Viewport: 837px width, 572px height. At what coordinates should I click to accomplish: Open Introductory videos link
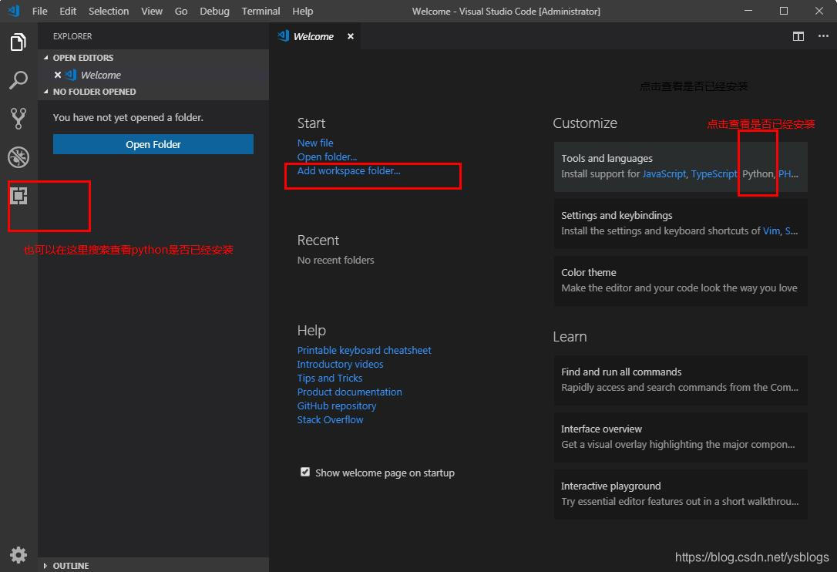point(340,364)
